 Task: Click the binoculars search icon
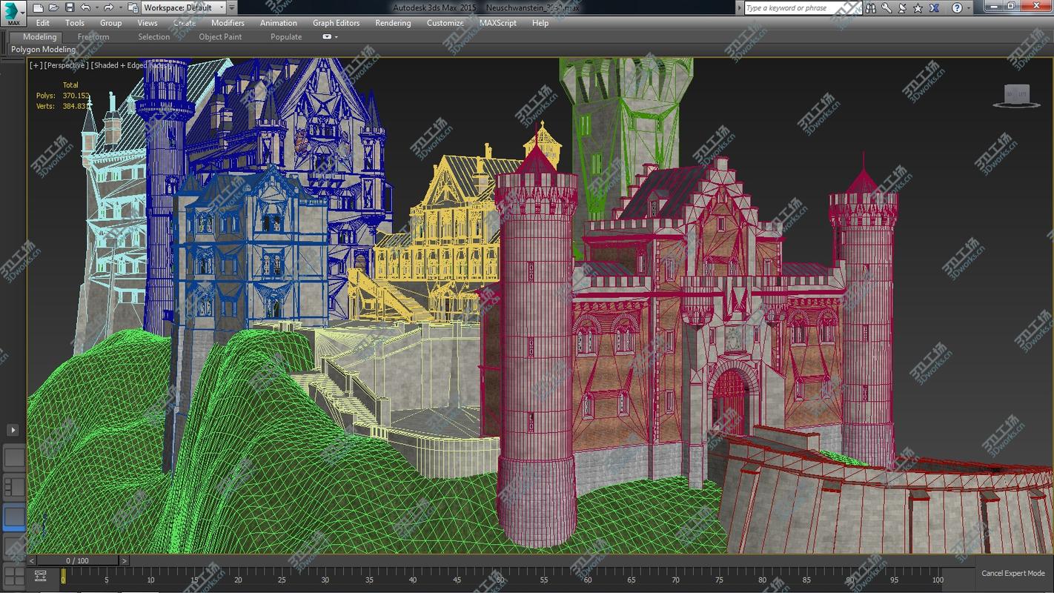click(x=870, y=7)
